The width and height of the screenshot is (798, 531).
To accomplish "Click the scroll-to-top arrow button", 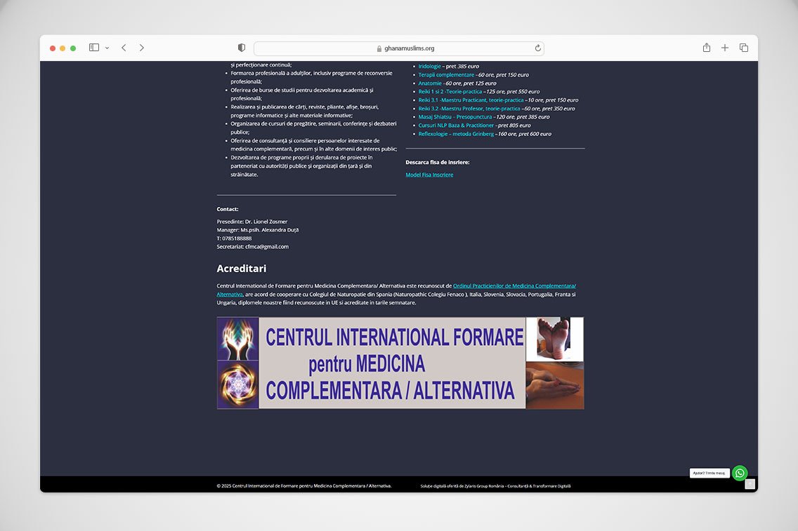I will click(750, 484).
